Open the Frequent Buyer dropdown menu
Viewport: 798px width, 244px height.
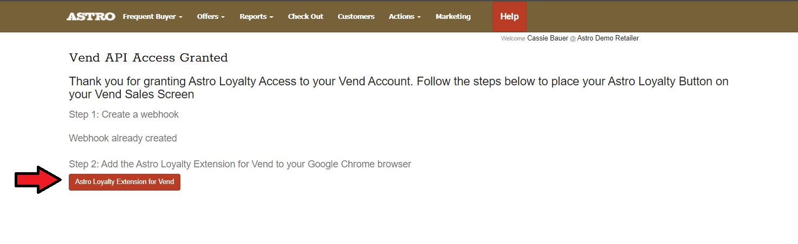point(152,17)
